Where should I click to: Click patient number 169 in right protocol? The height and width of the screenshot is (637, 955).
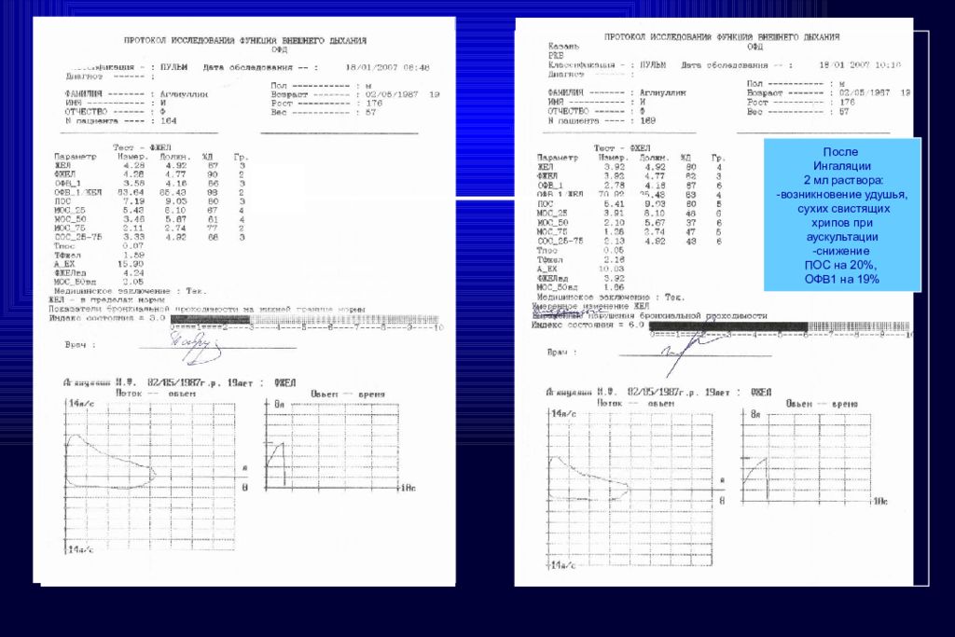[x=648, y=120]
